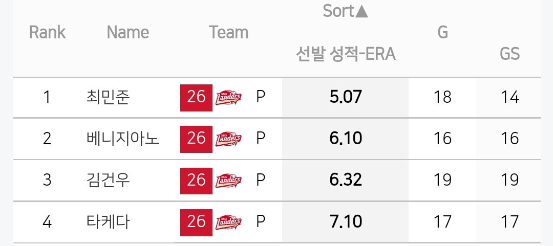
Task: Select red 26 badge beside 최민준
Action: [196, 98]
